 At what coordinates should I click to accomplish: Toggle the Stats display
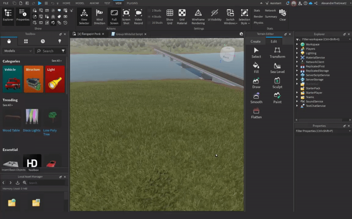tap(257, 11)
